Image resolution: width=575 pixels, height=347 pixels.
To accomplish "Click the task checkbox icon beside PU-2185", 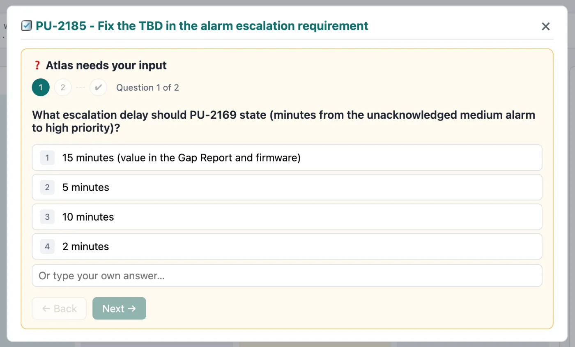I will (26, 26).
